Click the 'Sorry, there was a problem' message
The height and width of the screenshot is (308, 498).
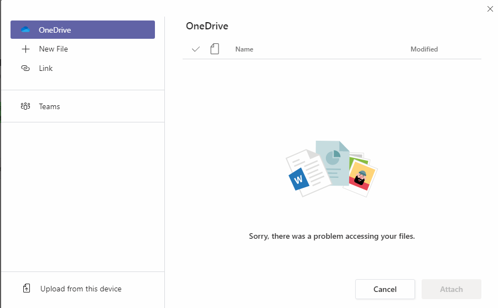[x=332, y=236]
